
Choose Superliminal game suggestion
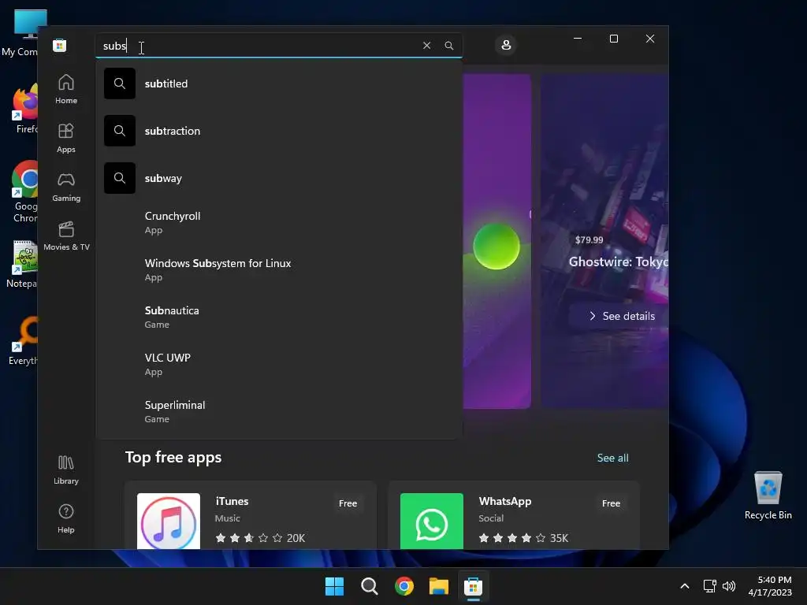coord(279,411)
